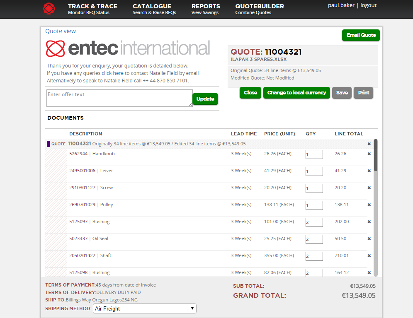This screenshot has height=318, width=413.
Task: Click the Close button
Action: tap(250, 93)
